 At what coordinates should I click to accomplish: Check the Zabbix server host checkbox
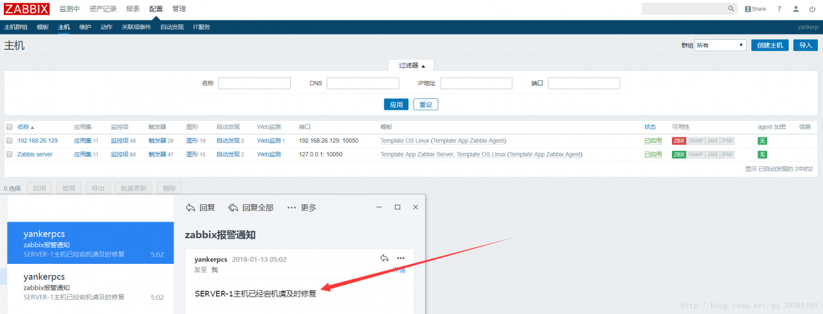[10, 155]
